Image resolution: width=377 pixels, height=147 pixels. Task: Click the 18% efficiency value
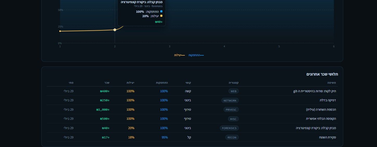coord(131,137)
